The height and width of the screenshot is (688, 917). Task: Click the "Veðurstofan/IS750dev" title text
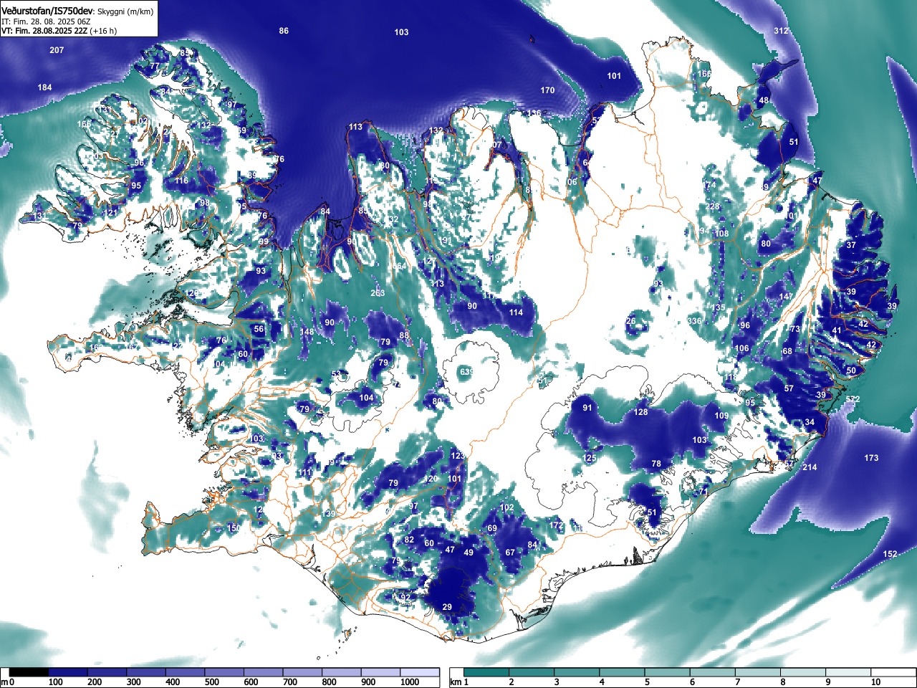coord(47,11)
